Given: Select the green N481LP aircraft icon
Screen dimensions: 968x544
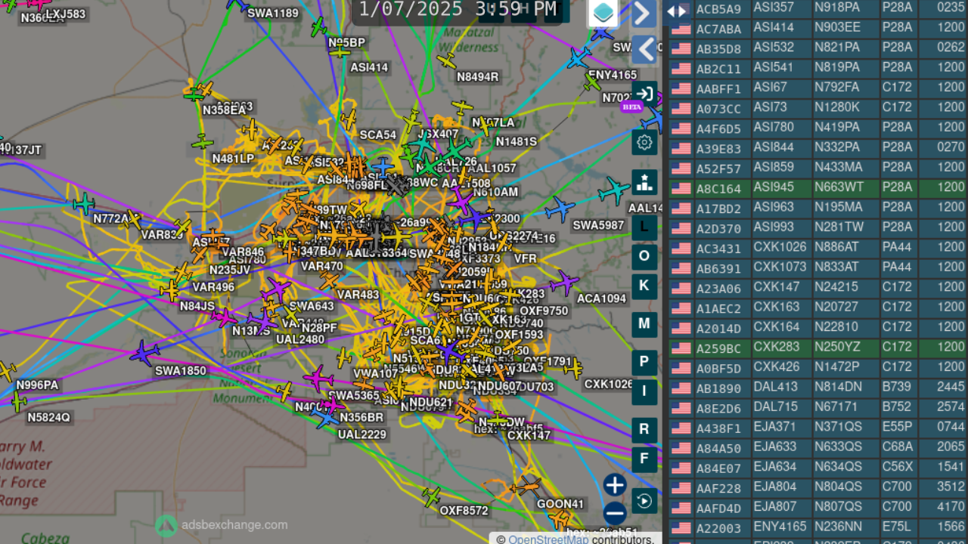Looking at the screenshot, I should coord(202,142).
